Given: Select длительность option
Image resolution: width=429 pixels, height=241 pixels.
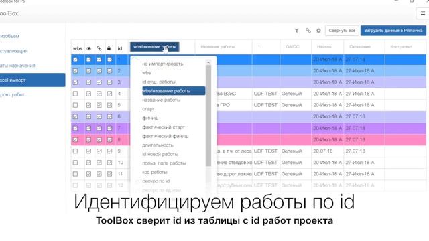Looking at the screenshot, I should point(158,145).
